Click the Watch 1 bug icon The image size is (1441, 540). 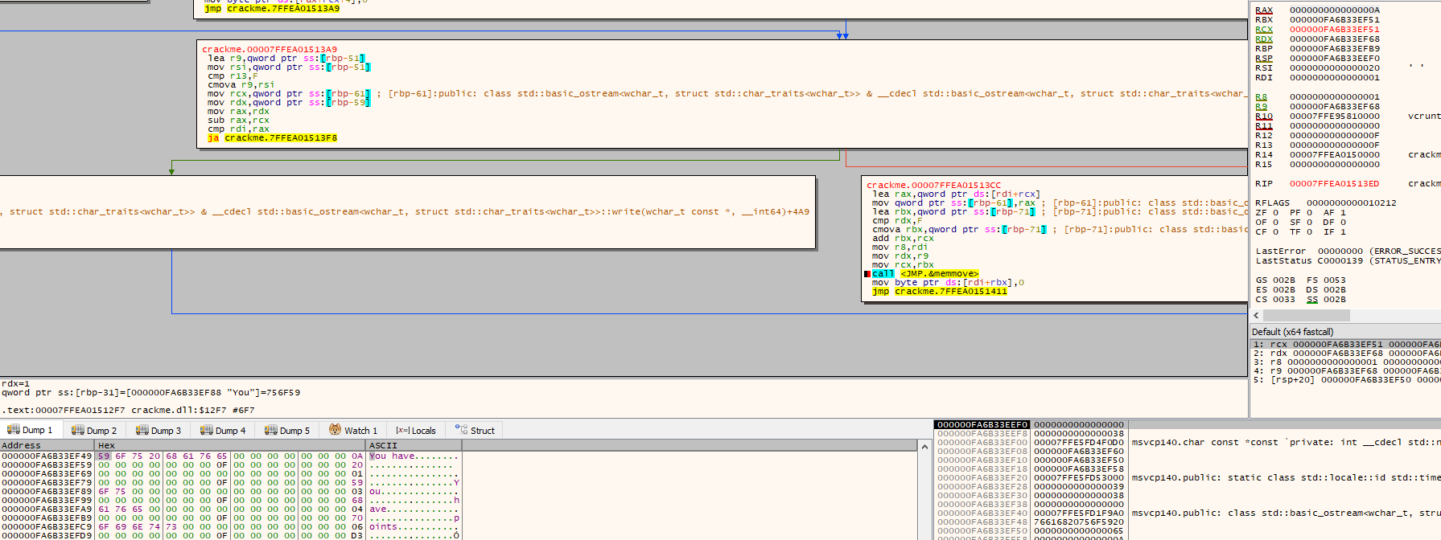pos(335,430)
